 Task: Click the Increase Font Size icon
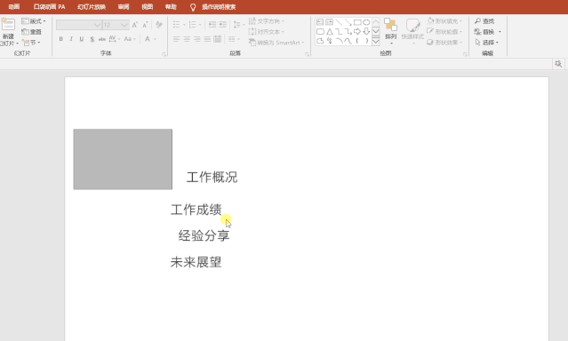click(135, 25)
